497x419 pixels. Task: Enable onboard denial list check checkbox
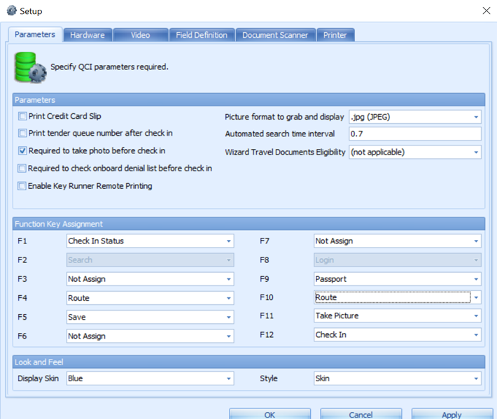click(22, 168)
